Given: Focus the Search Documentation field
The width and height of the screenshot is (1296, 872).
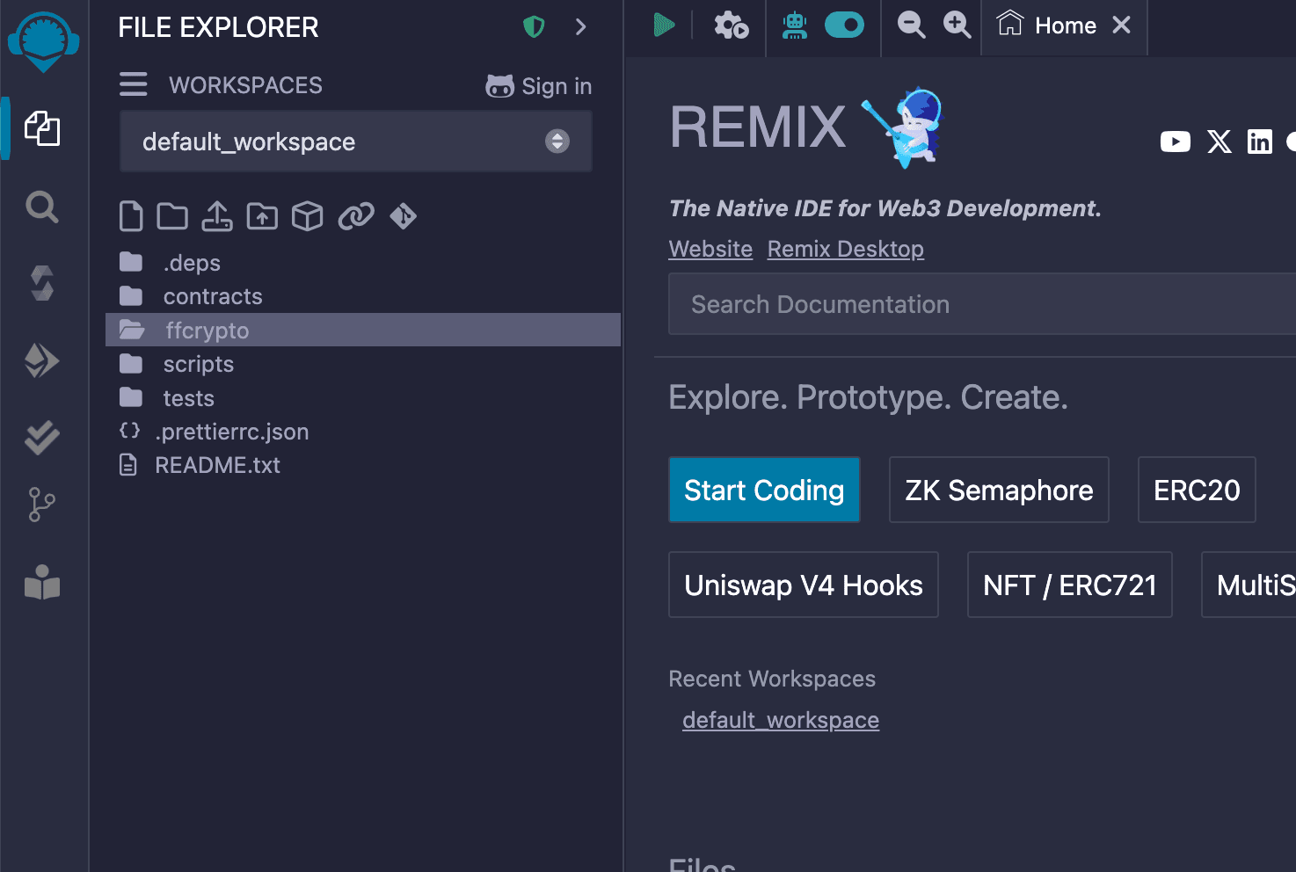Looking at the screenshot, I should [x=982, y=304].
